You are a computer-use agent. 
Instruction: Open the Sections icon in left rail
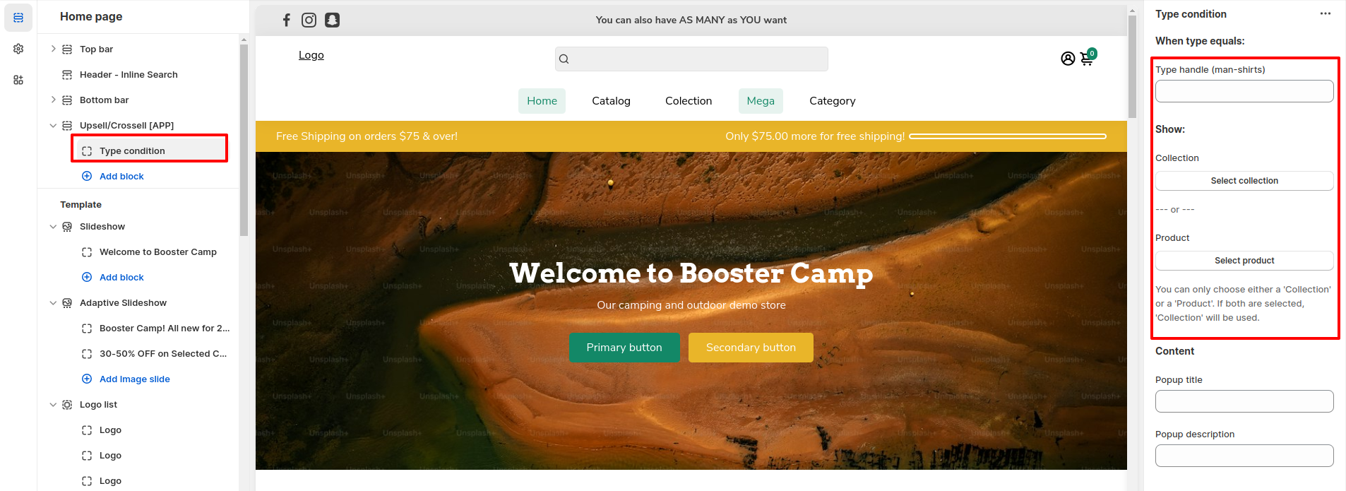[18, 18]
